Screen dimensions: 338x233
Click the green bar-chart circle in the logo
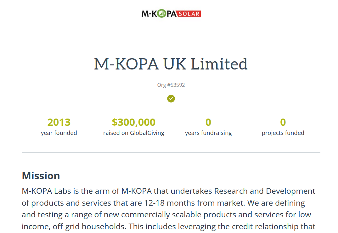pos(161,14)
